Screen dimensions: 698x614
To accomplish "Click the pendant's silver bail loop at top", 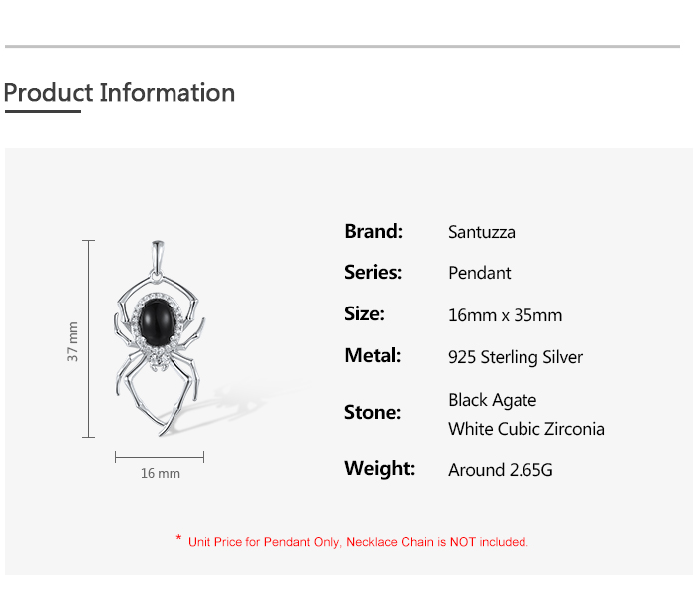I will (157, 252).
